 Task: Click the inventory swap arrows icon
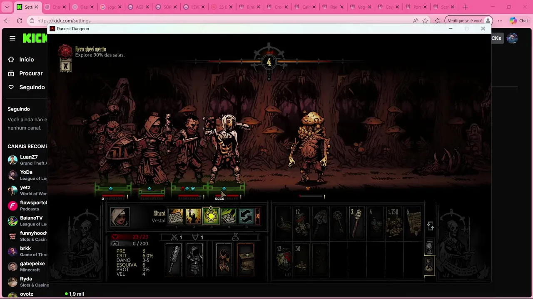coord(430,226)
